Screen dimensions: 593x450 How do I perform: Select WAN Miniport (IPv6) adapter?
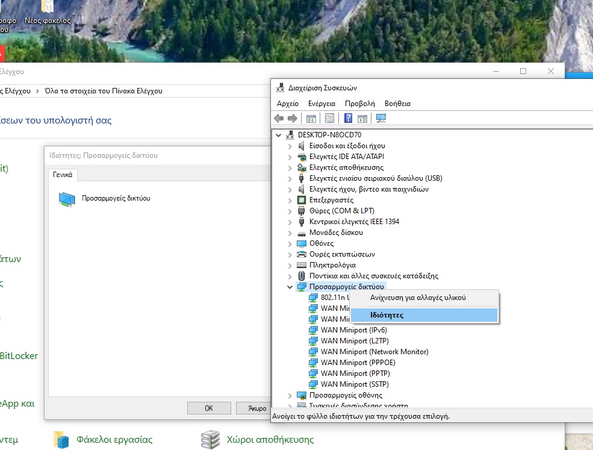[353, 330]
